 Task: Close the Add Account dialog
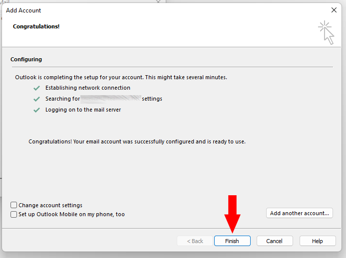(x=334, y=10)
